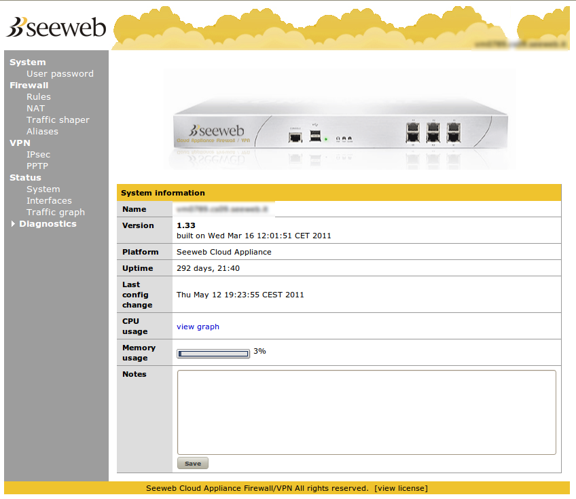576x499 pixels.
Task: Click the Name row label
Action: [x=134, y=209]
